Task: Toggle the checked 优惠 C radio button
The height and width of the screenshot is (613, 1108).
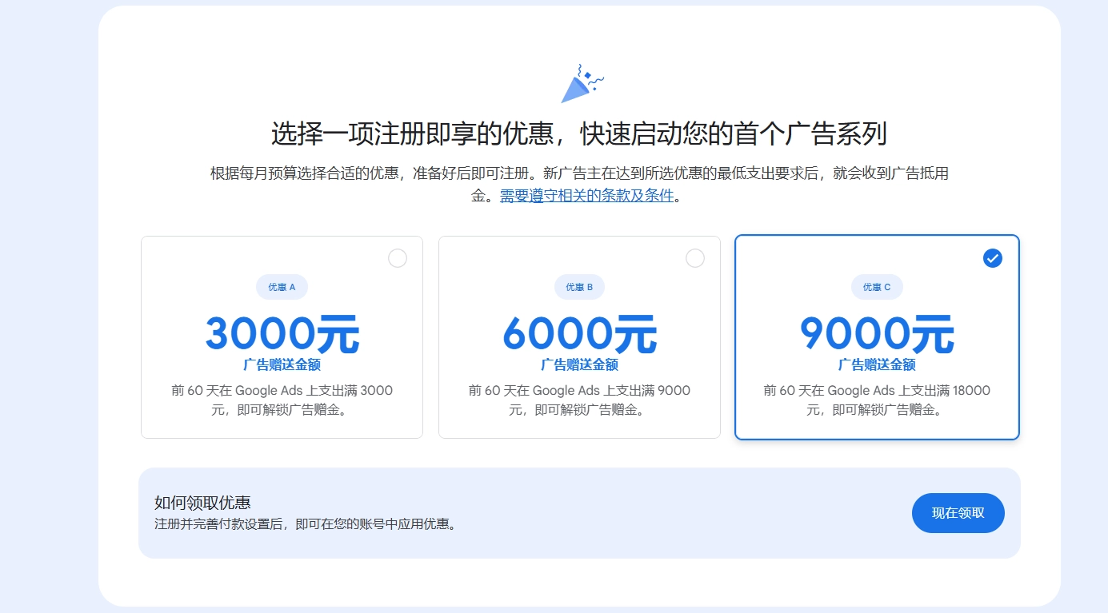Action: click(x=993, y=258)
